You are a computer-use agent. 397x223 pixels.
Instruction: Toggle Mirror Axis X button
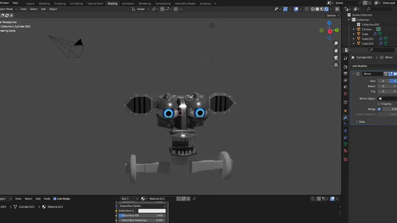[x=383, y=81]
